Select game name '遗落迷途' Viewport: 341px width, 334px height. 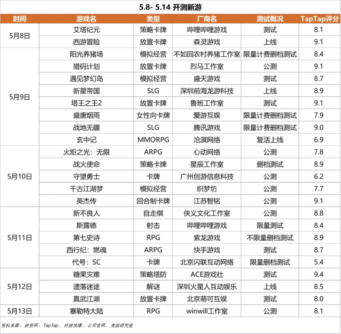click(x=86, y=287)
